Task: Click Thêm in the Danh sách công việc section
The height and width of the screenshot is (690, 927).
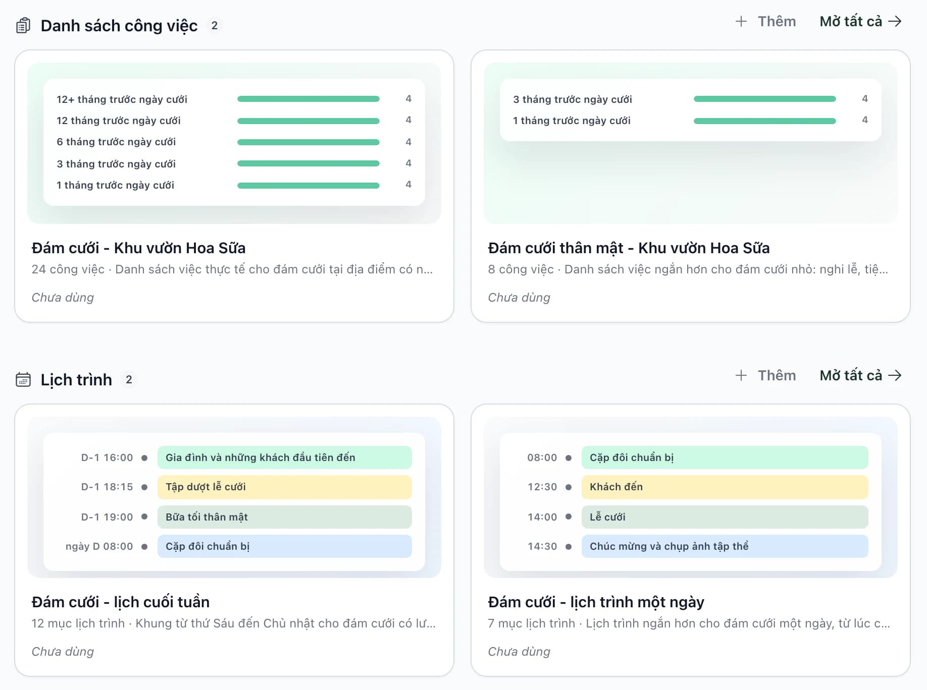Action: point(777,21)
